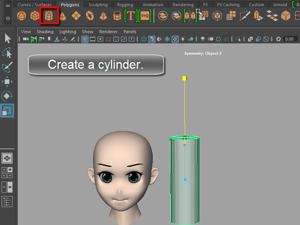Click the polygon cylinder shelf icon
This screenshot has height=225, width=300.
[49, 16]
